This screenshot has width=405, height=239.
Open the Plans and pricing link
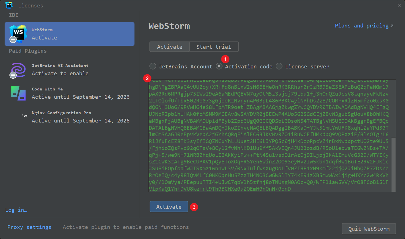pyautogui.click(x=361, y=26)
